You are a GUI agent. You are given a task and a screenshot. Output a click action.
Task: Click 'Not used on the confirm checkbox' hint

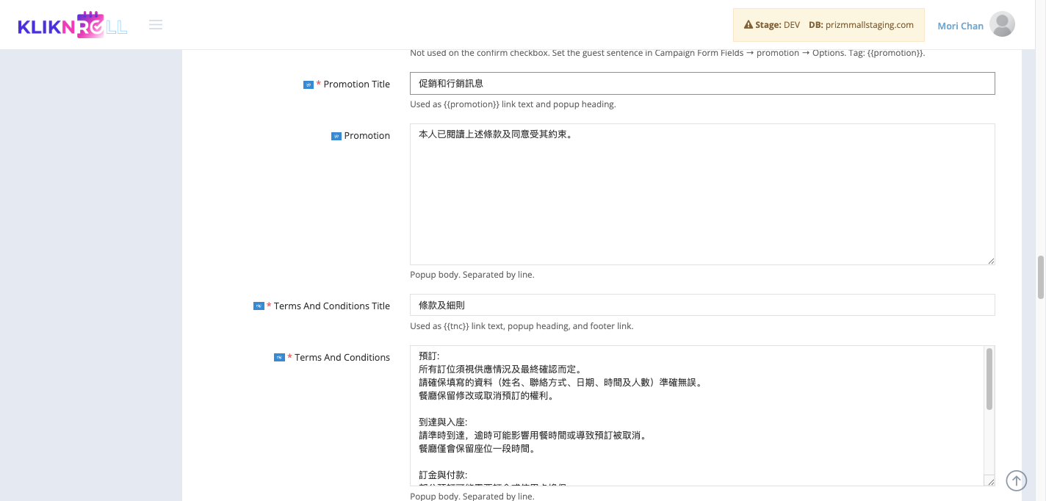667,53
